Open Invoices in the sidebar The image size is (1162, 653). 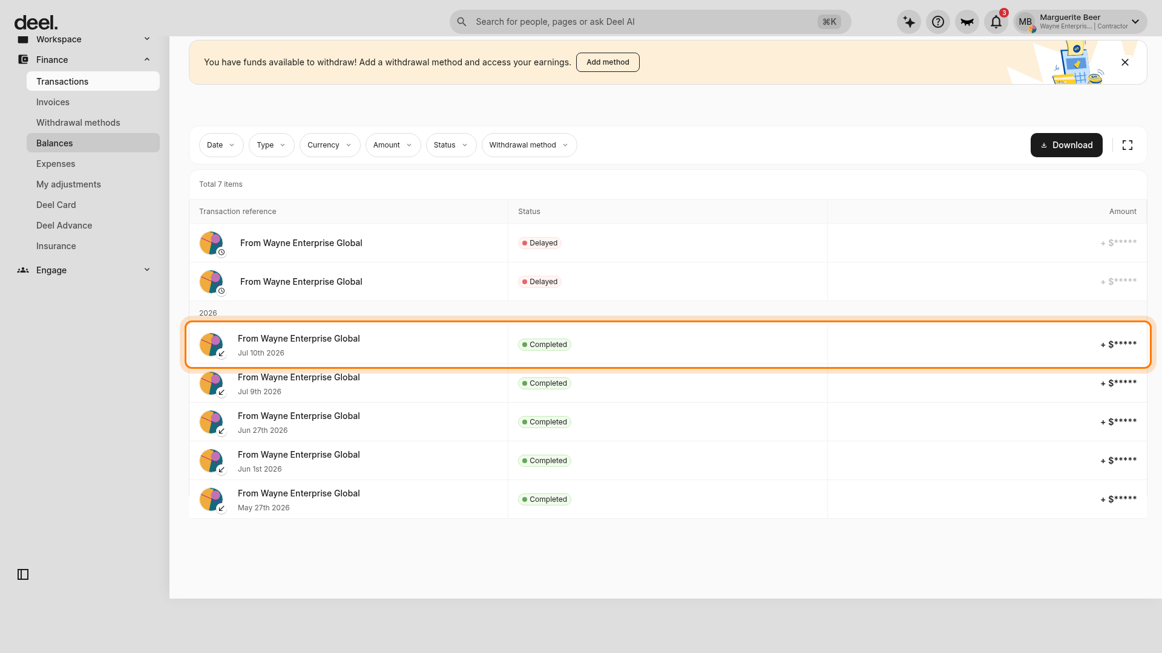93,102
